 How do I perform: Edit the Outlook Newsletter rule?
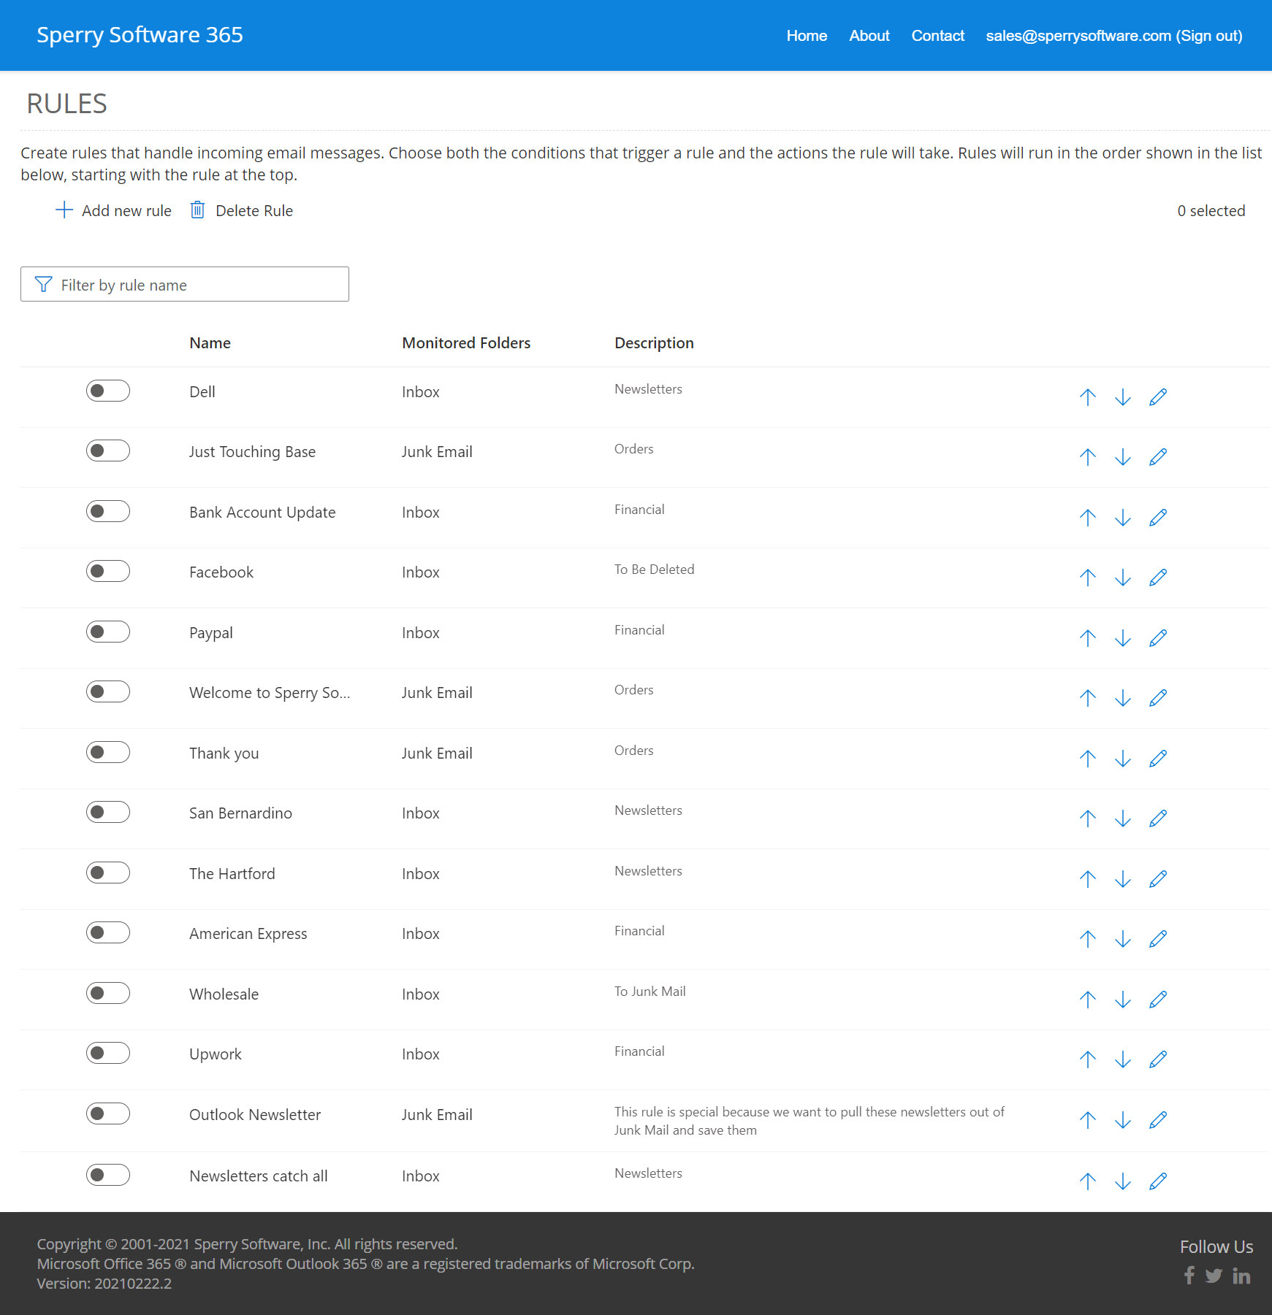coord(1157,1120)
